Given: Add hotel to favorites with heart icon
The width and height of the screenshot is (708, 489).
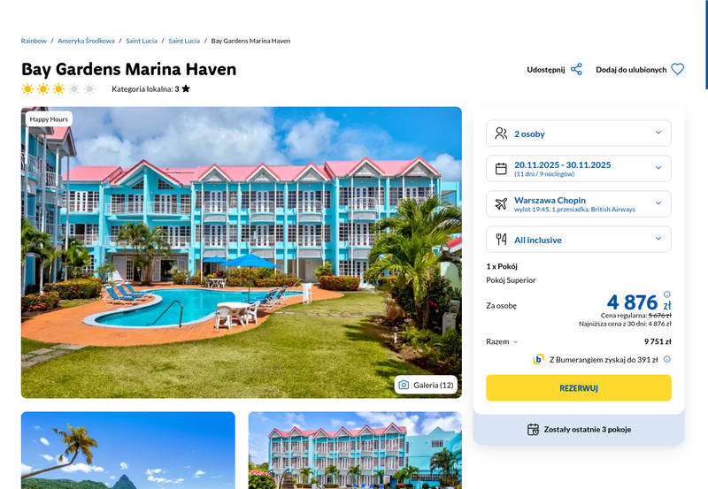Looking at the screenshot, I should click(677, 69).
